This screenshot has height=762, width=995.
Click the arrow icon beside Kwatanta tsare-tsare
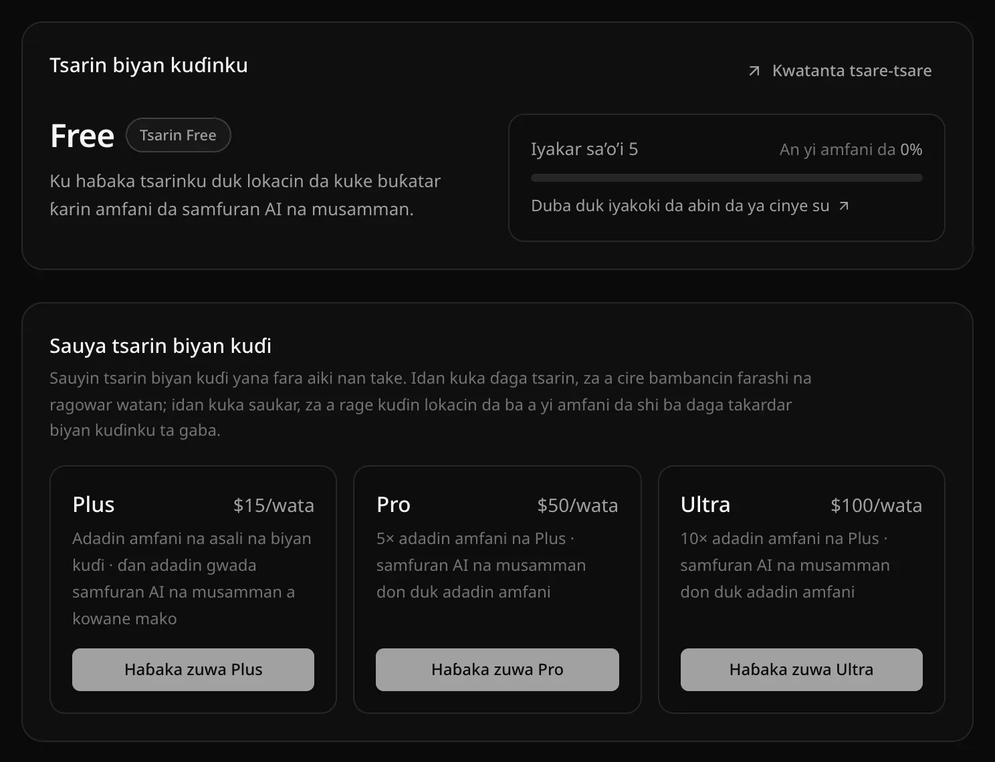[754, 71]
